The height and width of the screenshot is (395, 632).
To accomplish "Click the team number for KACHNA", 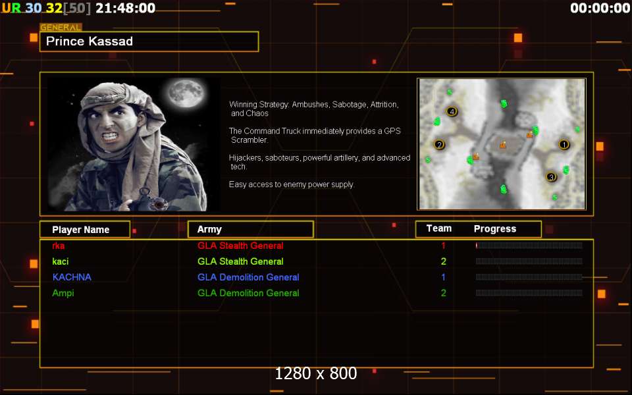I will tap(443, 277).
